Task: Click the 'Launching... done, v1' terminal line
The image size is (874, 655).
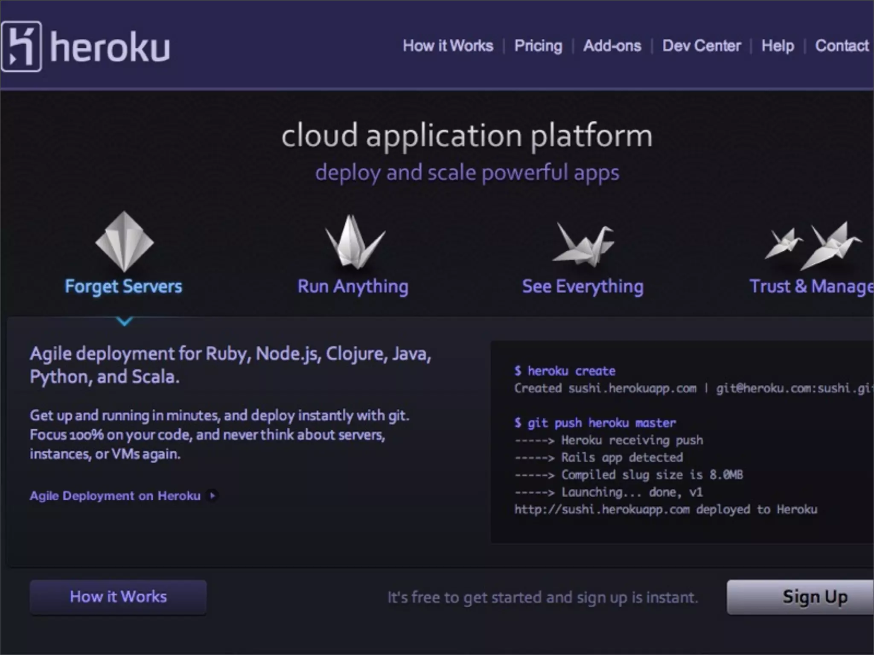Action: pos(609,492)
